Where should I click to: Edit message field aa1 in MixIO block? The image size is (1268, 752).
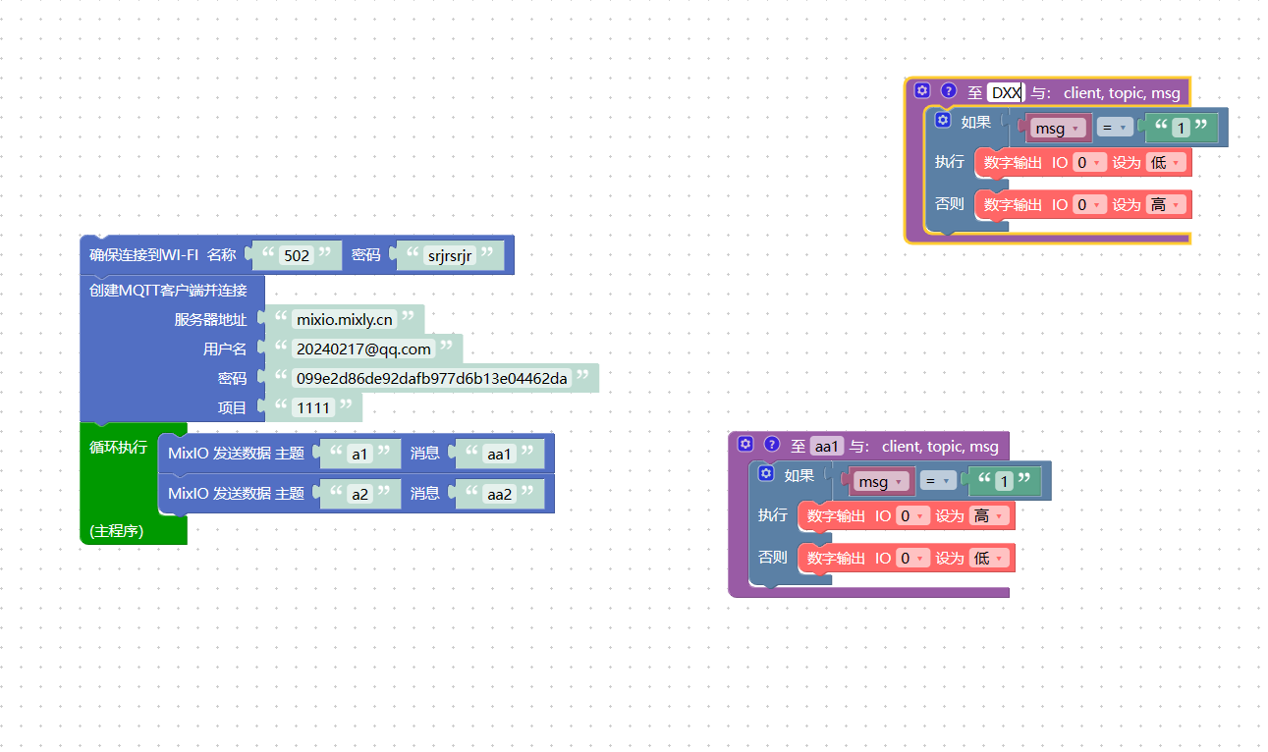[500, 454]
